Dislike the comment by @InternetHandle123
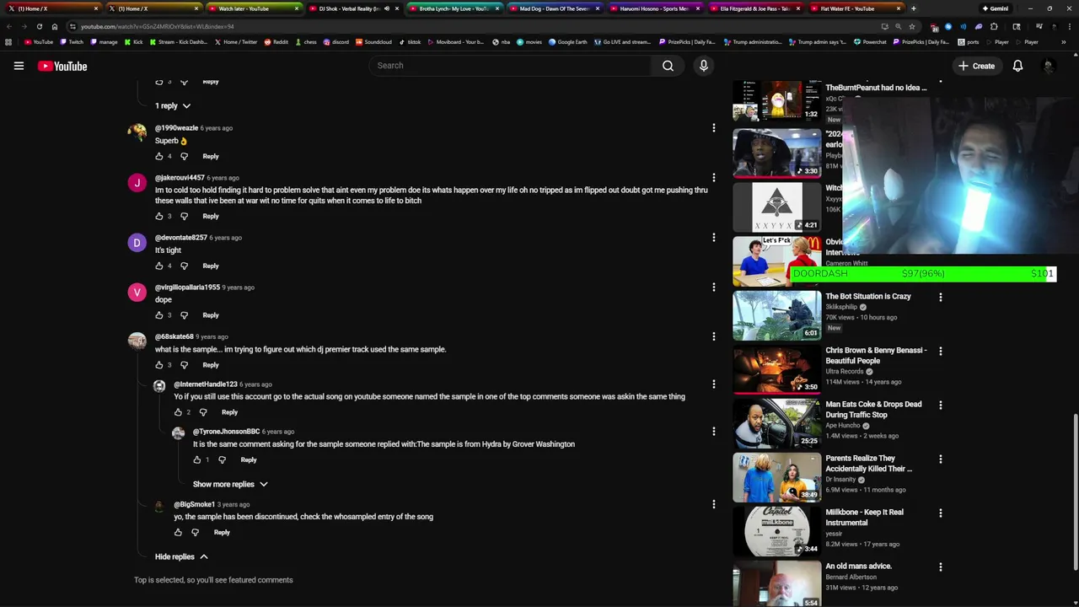1079x607 pixels. tap(202, 412)
